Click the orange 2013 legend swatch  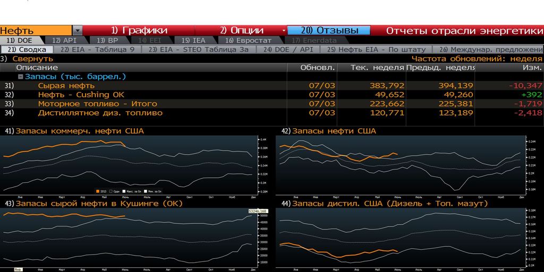98,191
